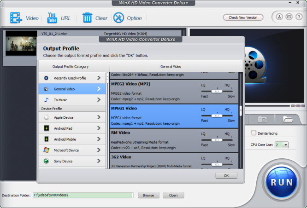Open the CPU Core Use dropdown
This screenshot has height=208, width=307.
282,144
